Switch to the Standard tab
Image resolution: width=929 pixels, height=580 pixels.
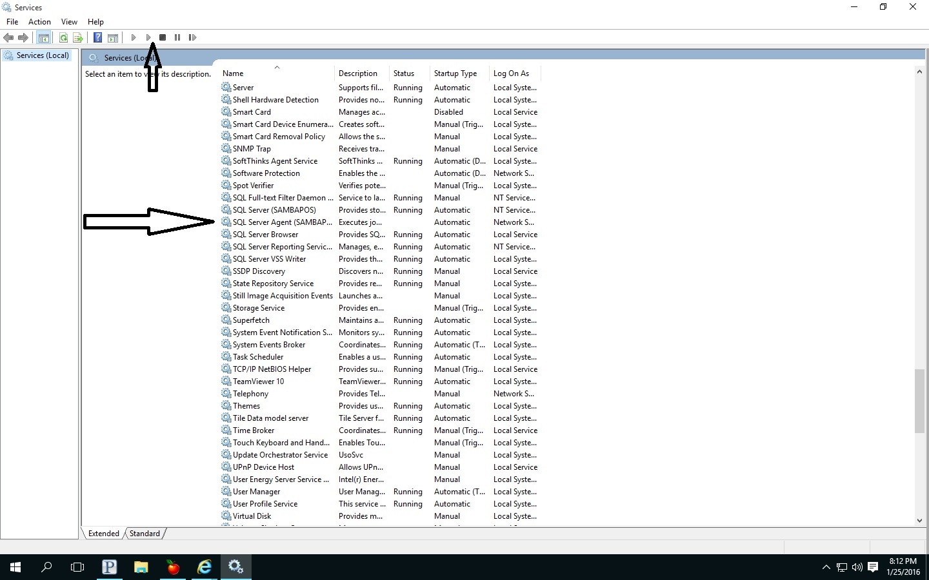145,534
